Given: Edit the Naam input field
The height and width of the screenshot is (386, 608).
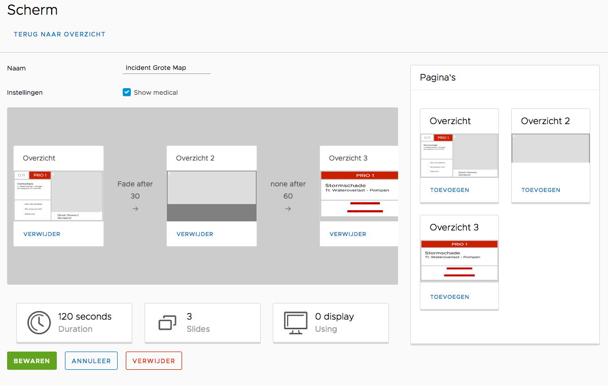Looking at the screenshot, I should (167, 68).
